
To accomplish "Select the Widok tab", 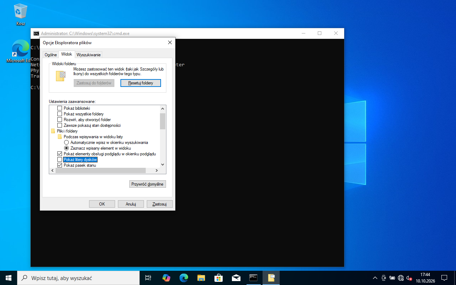I will (x=67, y=54).
